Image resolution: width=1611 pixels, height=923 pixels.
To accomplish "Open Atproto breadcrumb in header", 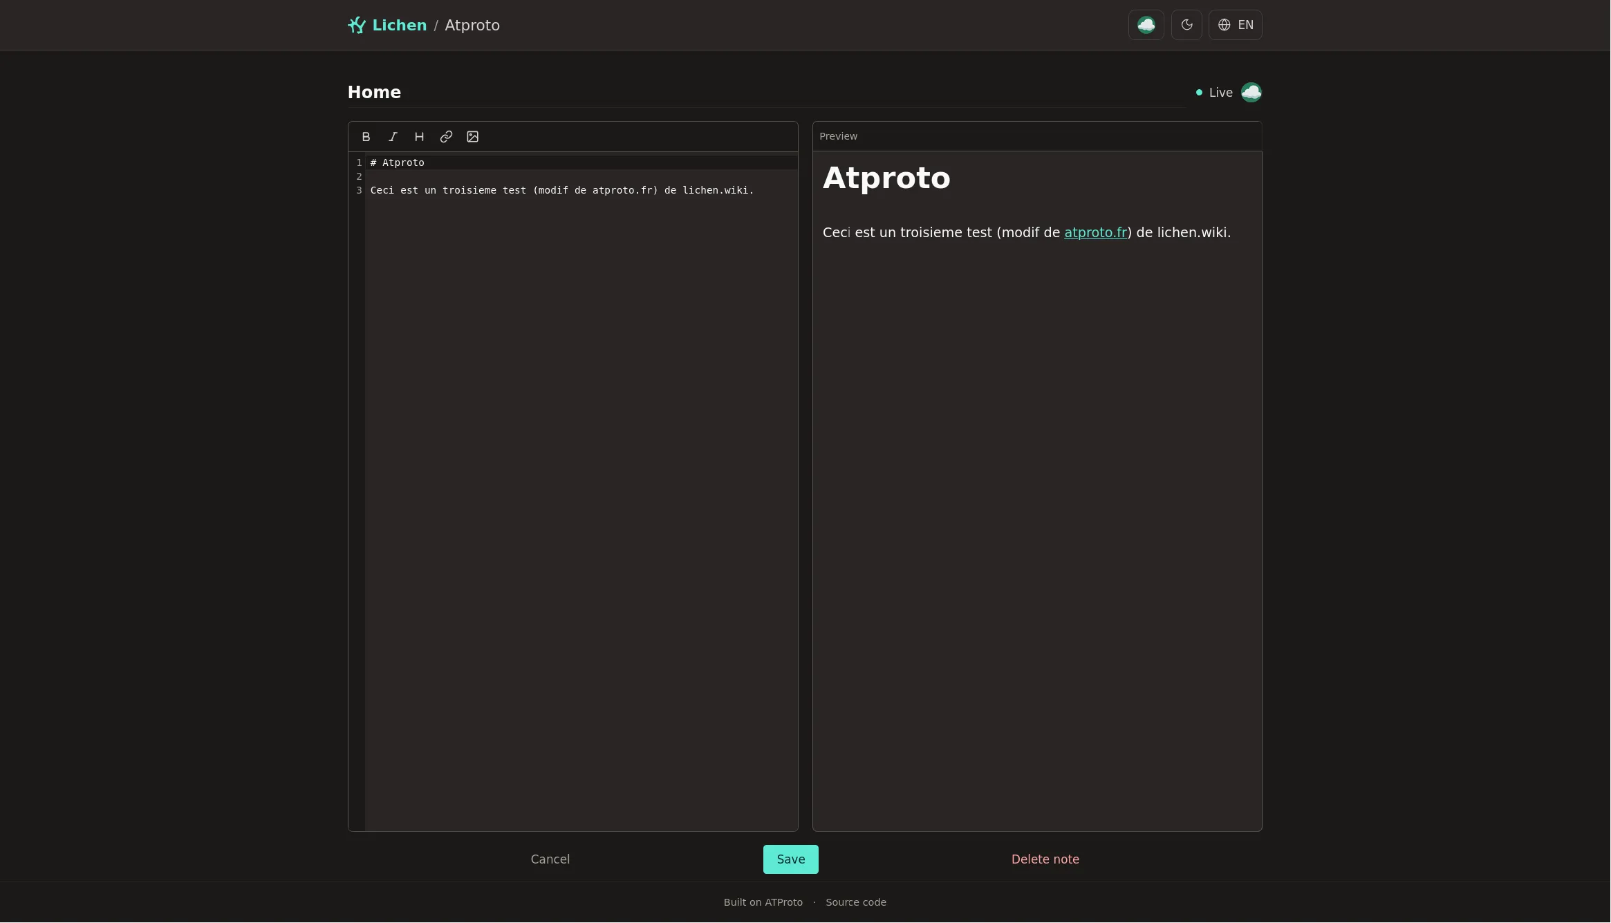I will [472, 26].
